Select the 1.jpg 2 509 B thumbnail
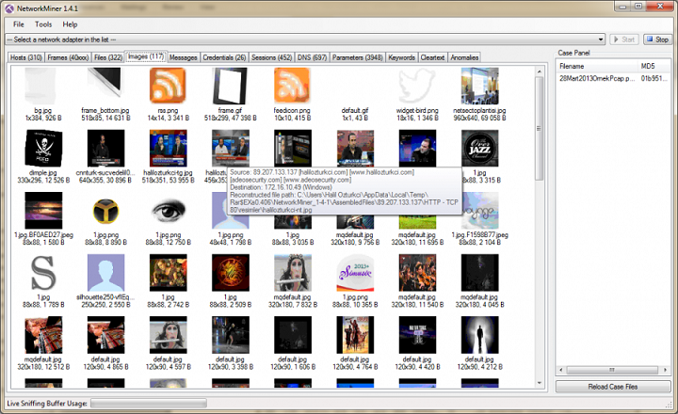 [230, 273]
